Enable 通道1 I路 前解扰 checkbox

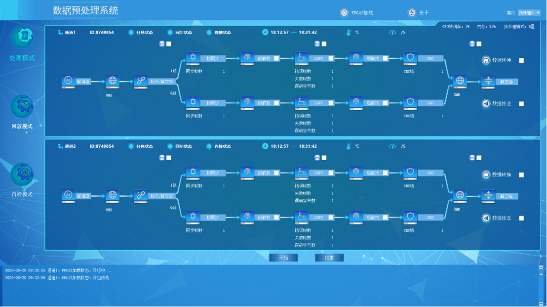point(276,58)
